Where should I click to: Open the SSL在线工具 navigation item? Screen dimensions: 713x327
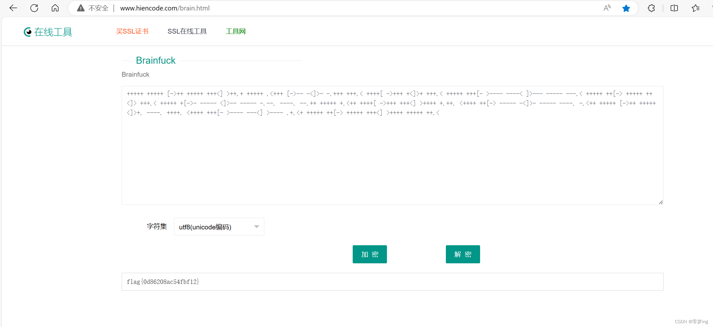187,31
